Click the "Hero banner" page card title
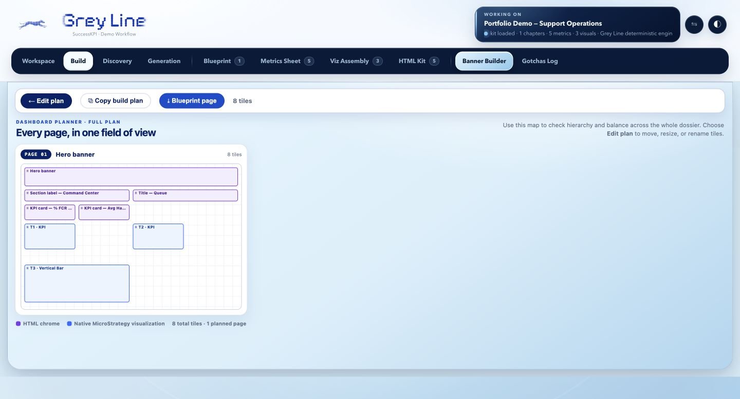This screenshot has width=740, height=399. pos(75,154)
